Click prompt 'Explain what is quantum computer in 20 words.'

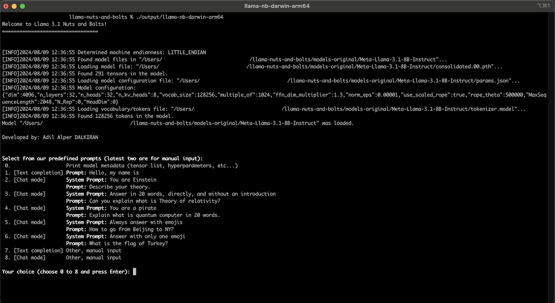click(154, 215)
